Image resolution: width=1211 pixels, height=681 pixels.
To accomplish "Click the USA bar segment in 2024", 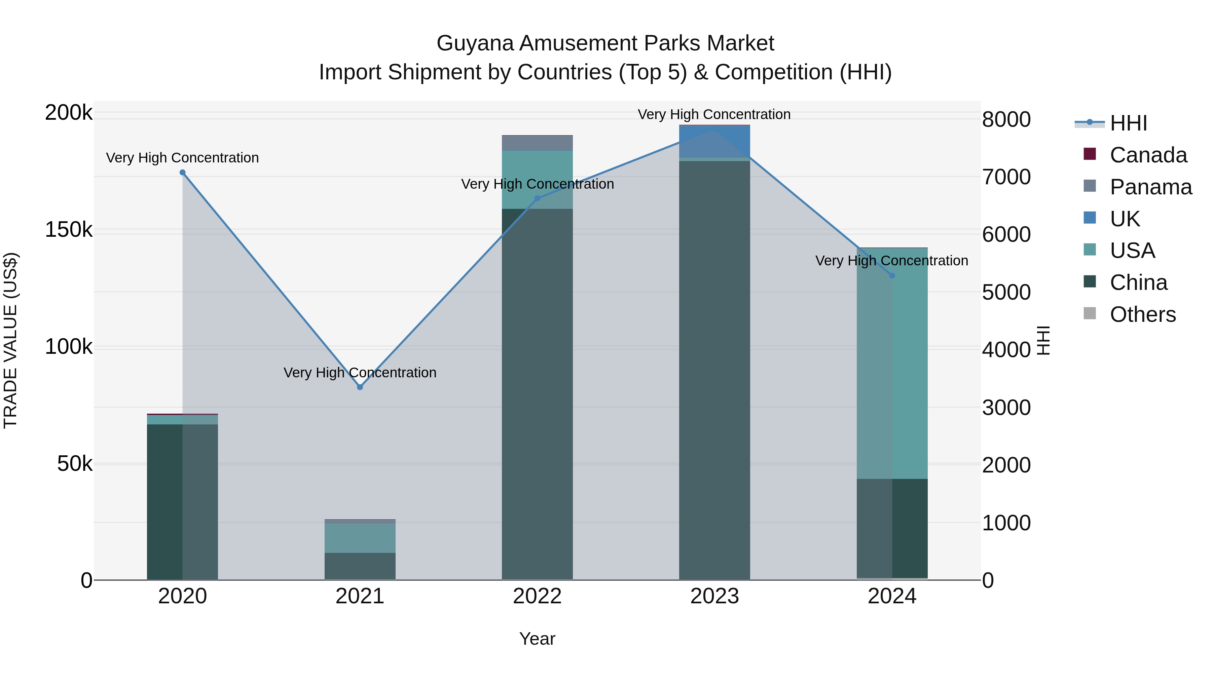I will [892, 364].
